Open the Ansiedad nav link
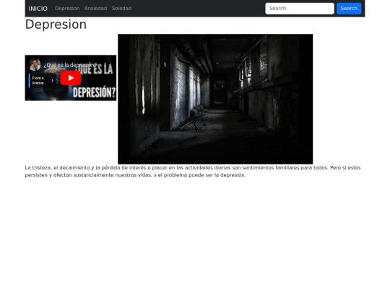This screenshot has width=390, height=292. 95,9
